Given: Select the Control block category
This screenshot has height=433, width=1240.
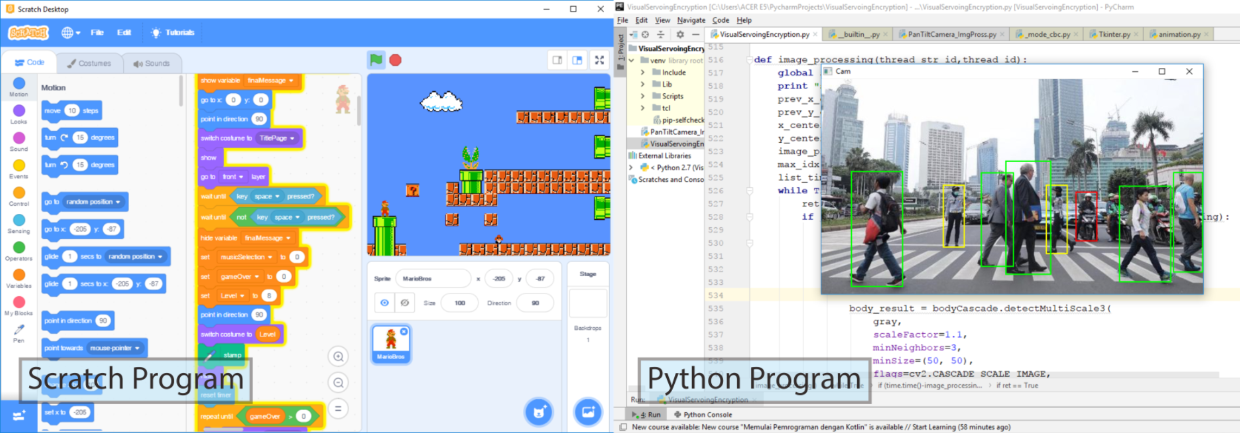Looking at the screenshot, I should point(18,196).
